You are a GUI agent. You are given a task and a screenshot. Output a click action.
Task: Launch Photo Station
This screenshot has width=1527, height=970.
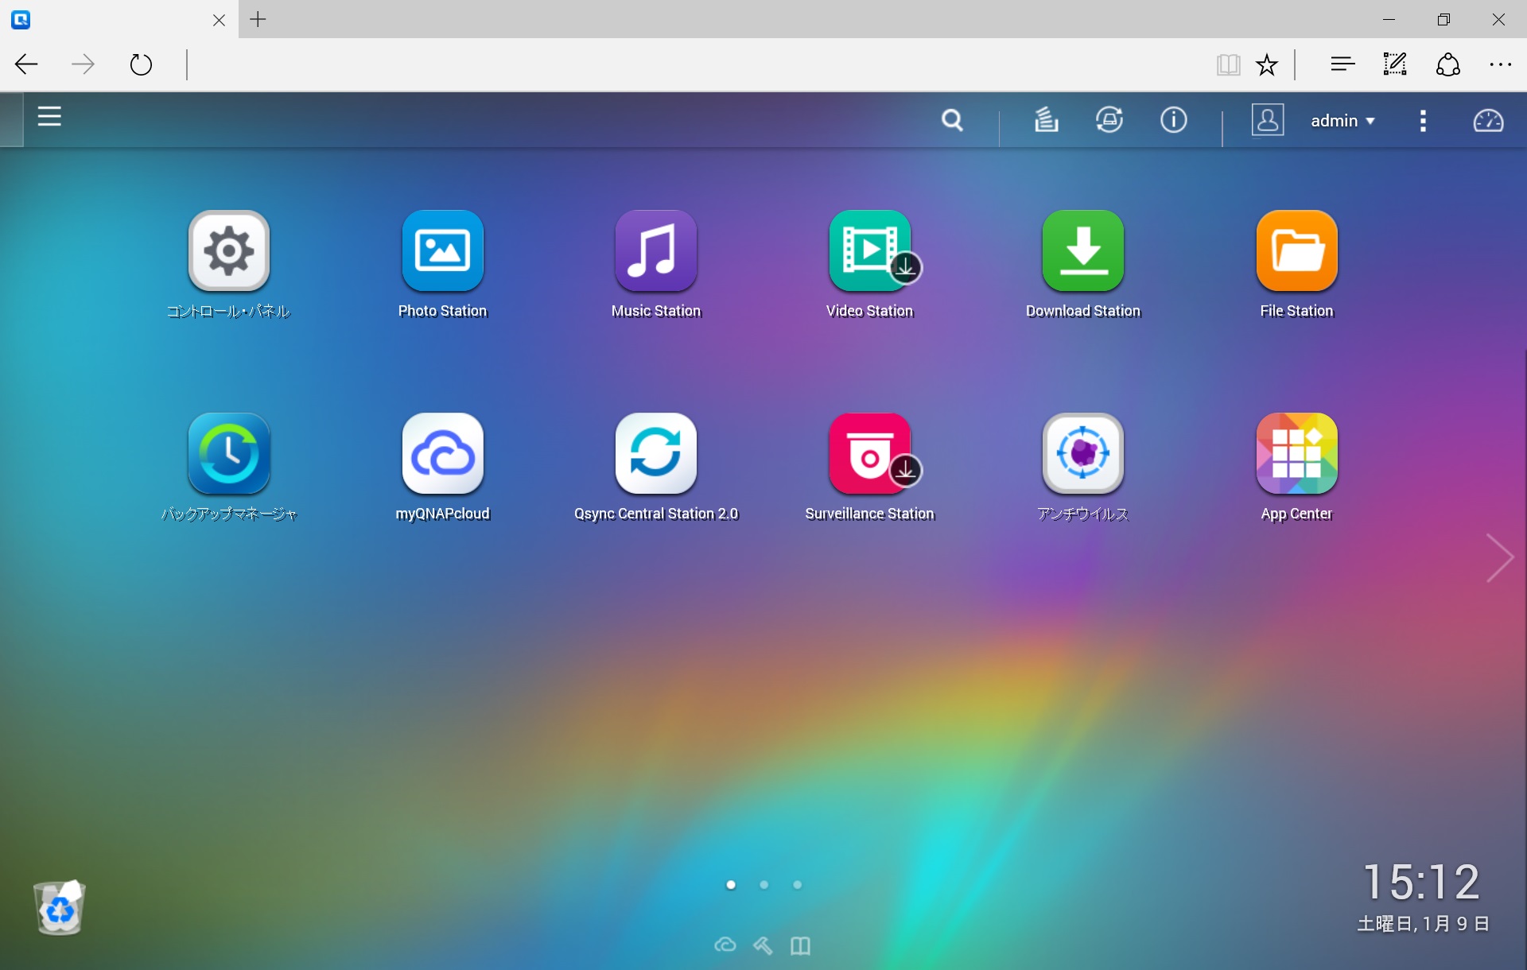(x=442, y=250)
